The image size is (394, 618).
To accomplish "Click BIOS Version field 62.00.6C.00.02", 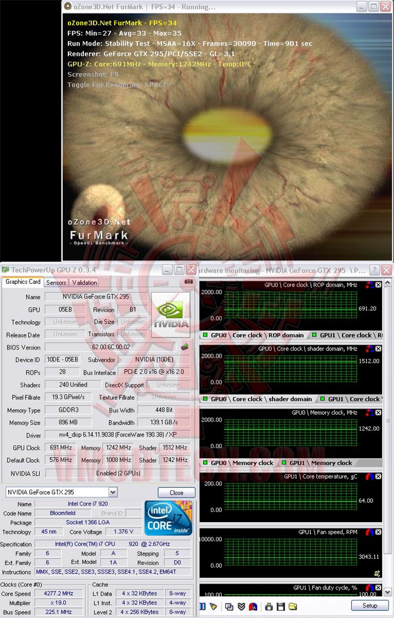I will coord(111,347).
